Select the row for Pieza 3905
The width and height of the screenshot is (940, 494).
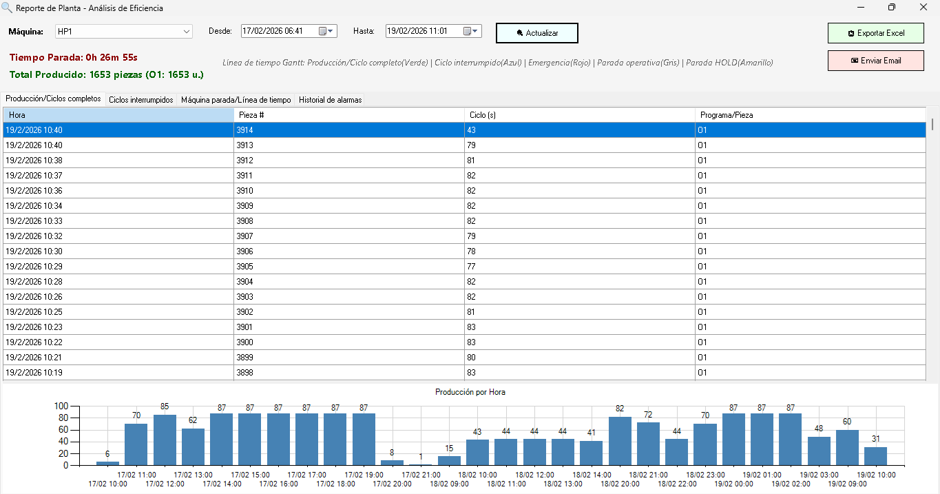pos(466,267)
